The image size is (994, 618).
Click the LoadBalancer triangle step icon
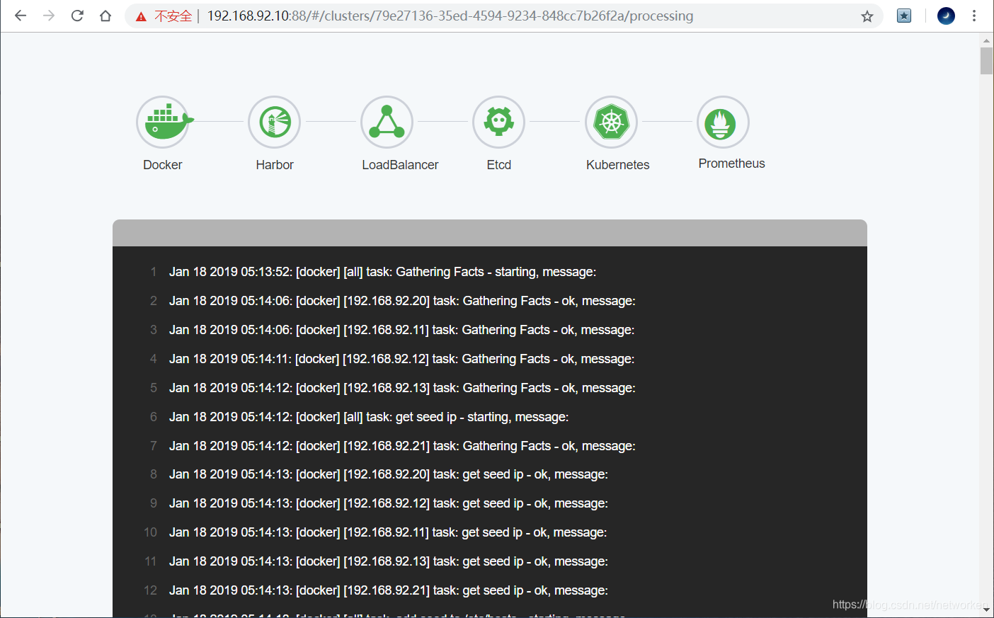point(387,122)
